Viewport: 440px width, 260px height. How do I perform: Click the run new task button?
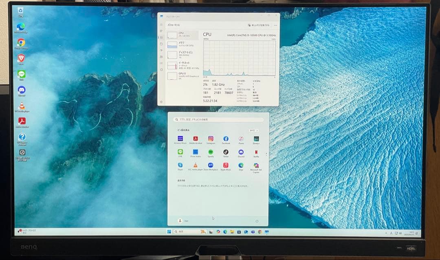(x=259, y=25)
